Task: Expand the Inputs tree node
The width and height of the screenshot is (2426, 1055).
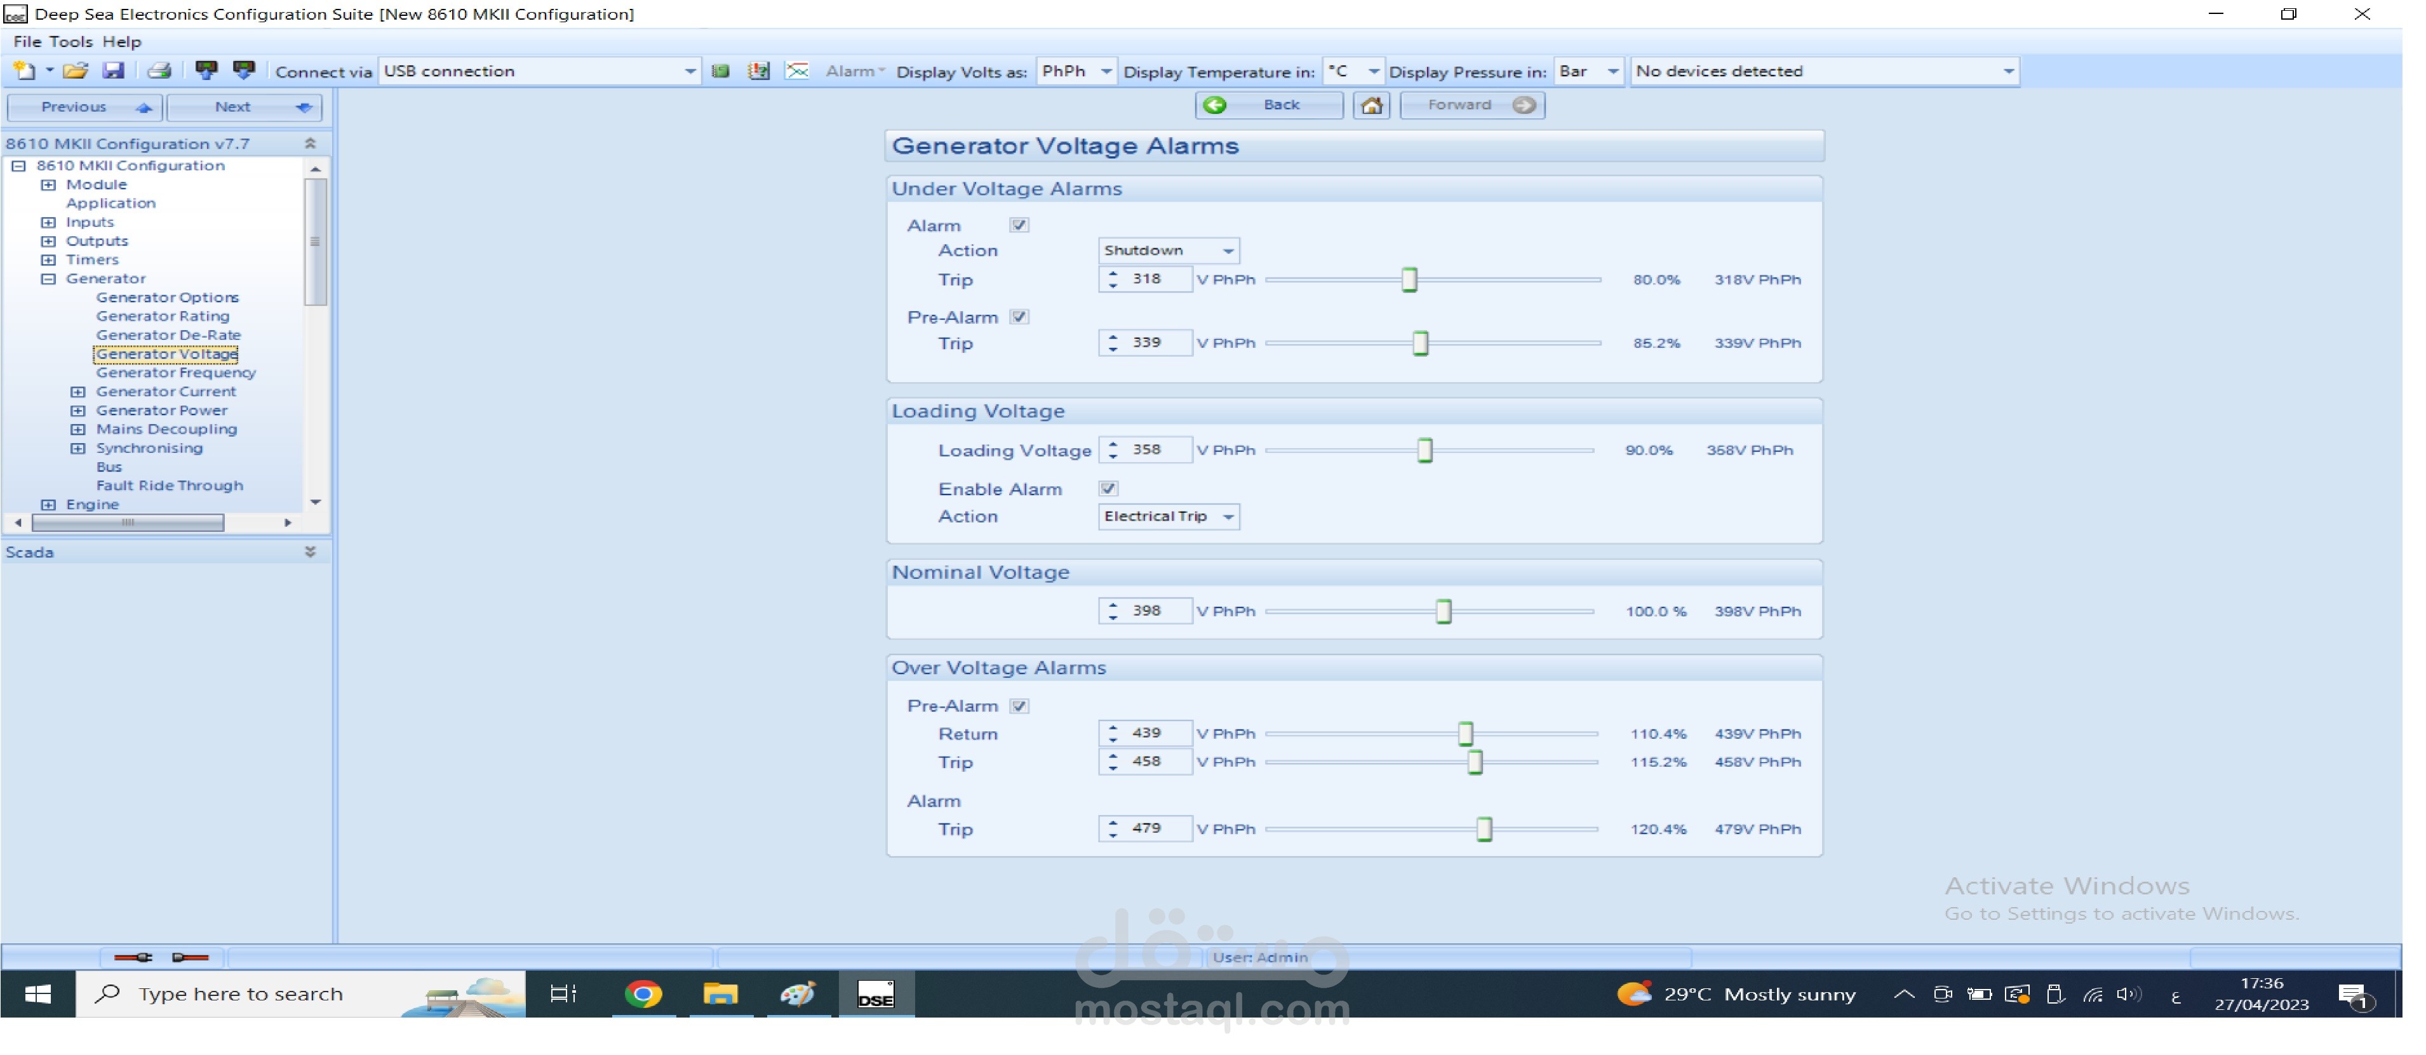Action: (x=48, y=222)
